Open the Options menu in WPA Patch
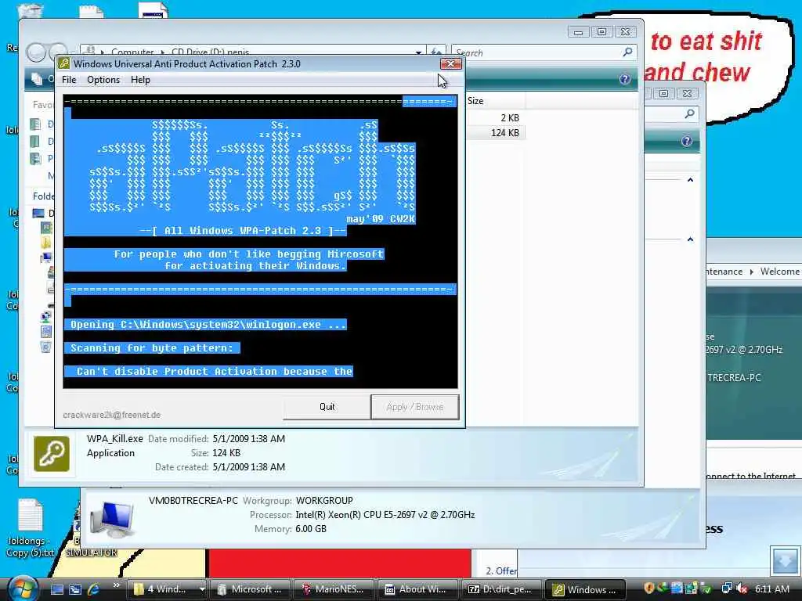This screenshot has width=802, height=601. click(x=103, y=80)
